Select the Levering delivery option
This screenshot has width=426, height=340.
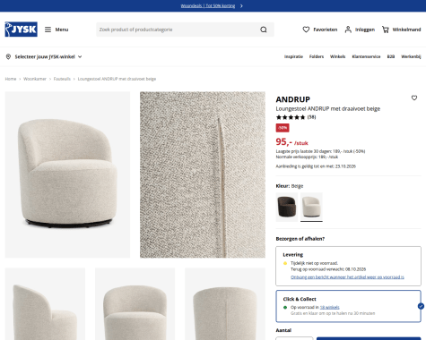pos(348,266)
